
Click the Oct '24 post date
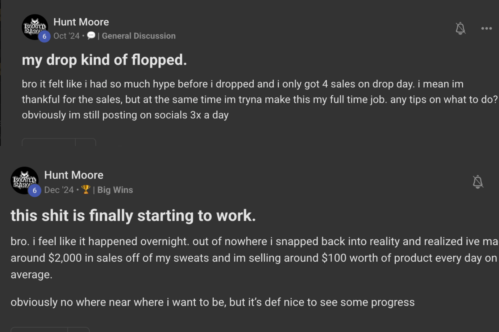67,36
